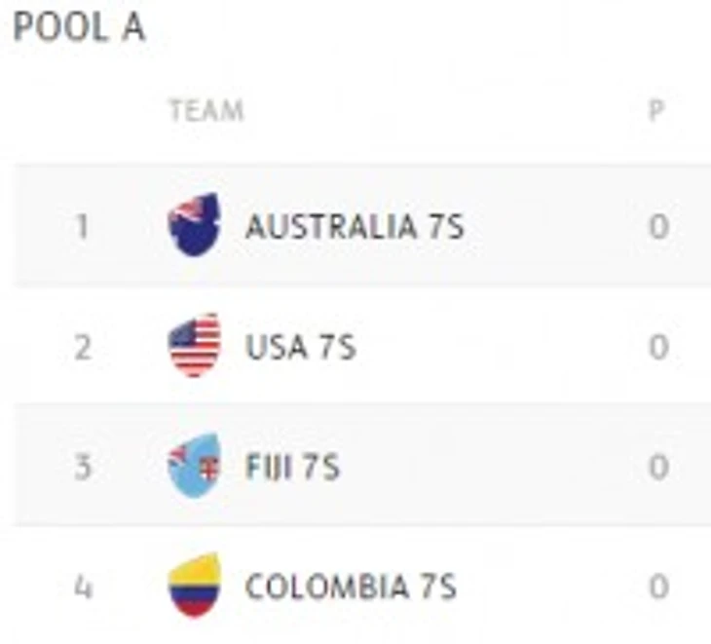Click USA 7s played value 0
The width and height of the screenshot is (711, 644).
click(x=658, y=347)
